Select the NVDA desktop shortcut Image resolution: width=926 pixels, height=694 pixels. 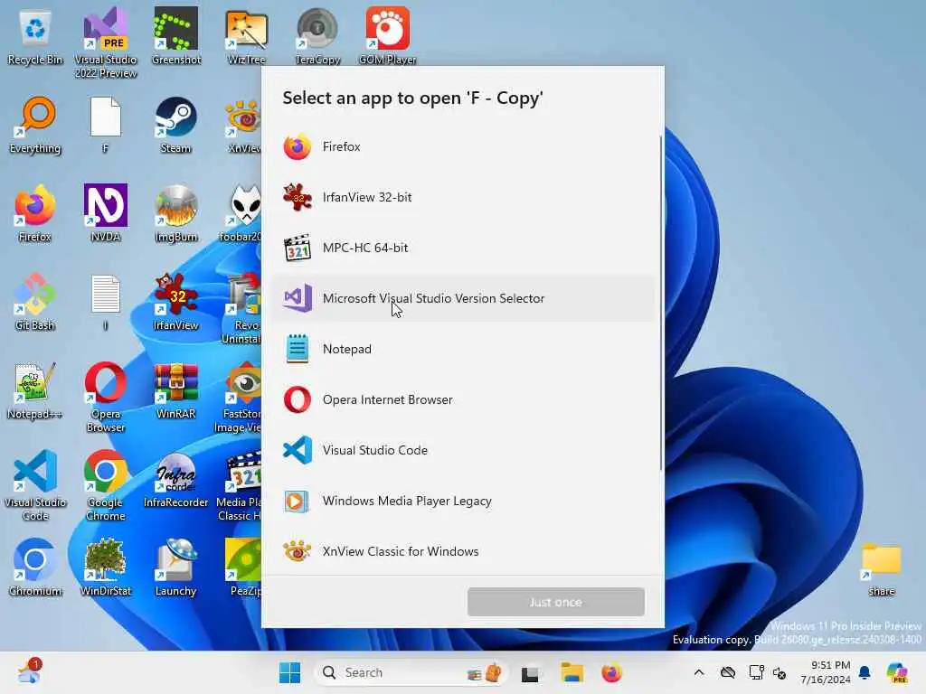pyautogui.click(x=106, y=213)
